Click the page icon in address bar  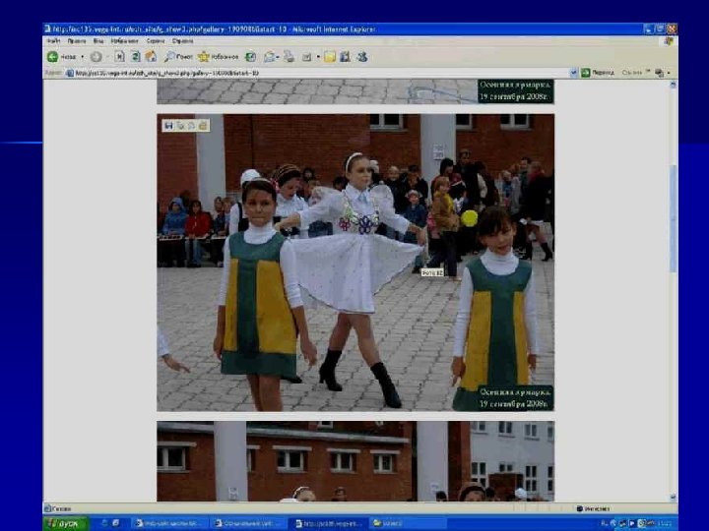point(70,73)
